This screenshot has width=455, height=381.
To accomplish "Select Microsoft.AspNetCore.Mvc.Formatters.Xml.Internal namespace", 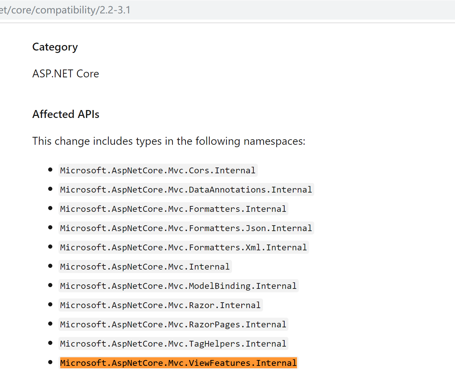I will (x=183, y=248).
